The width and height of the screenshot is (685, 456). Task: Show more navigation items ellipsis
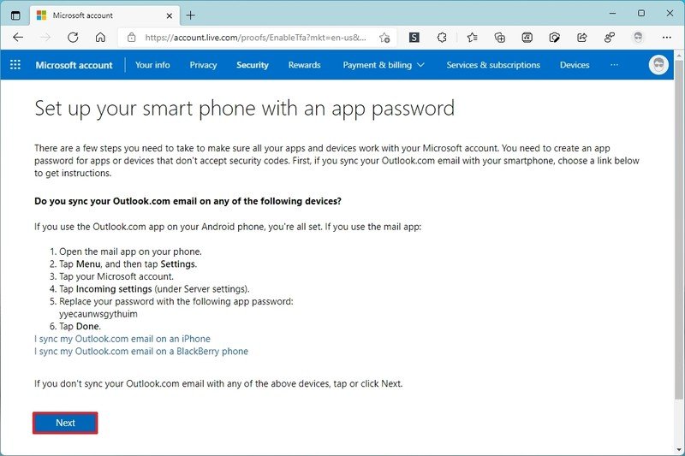[614, 65]
